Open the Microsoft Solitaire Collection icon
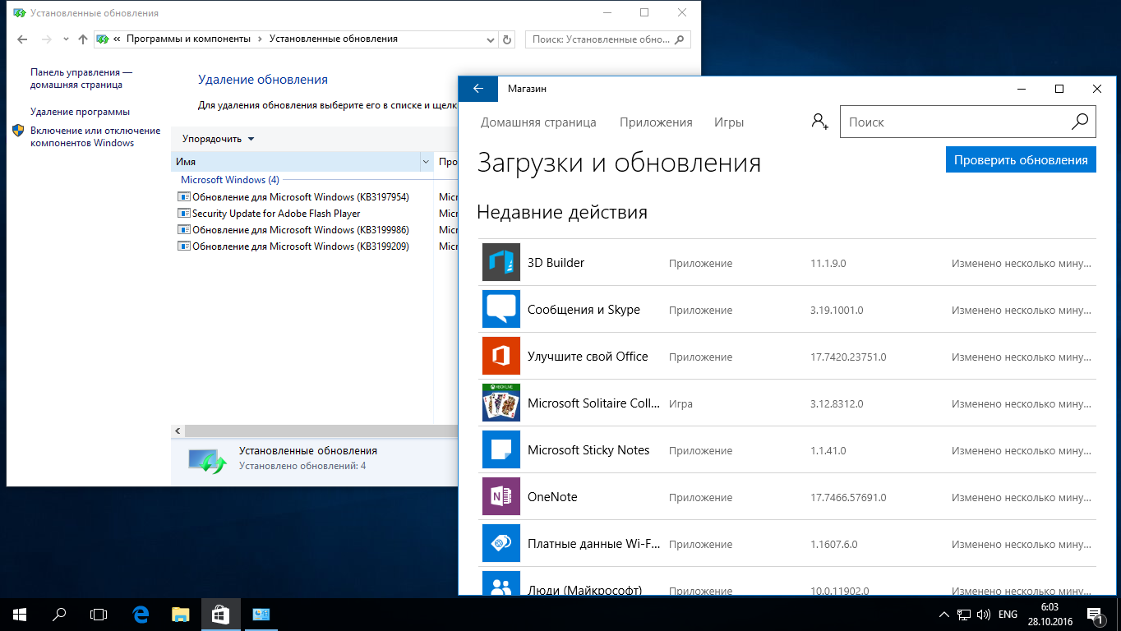 coord(501,403)
